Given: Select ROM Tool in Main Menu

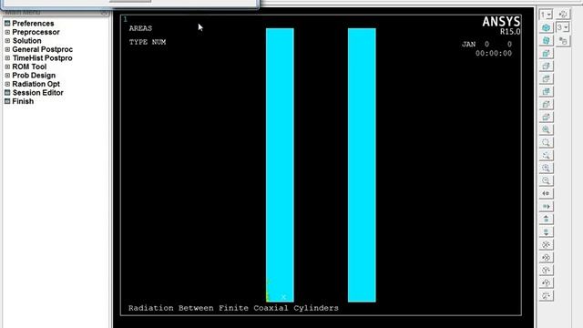Looking at the screenshot, I should (29, 67).
